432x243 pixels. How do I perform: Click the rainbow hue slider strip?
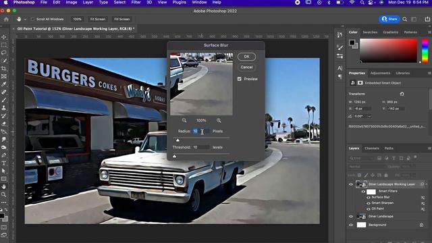[425, 51]
